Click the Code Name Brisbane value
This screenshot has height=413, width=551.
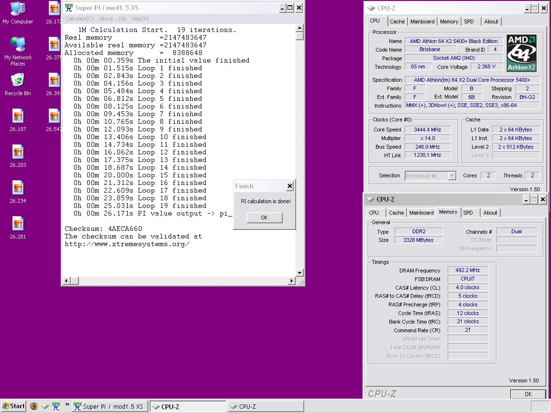430,50
